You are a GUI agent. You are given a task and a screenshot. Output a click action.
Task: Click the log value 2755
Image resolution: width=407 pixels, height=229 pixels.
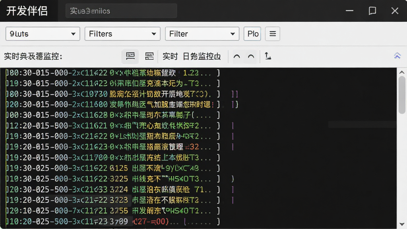(x=118, y=211)
